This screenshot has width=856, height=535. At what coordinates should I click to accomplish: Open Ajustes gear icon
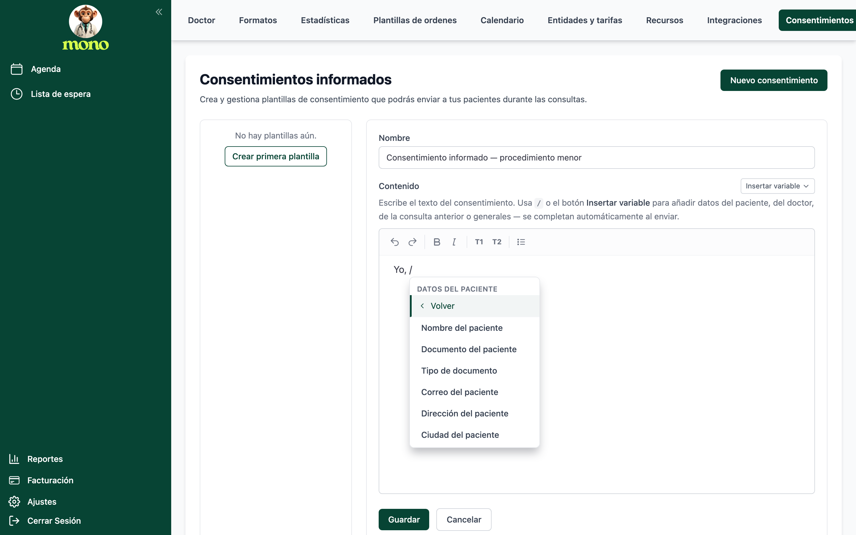point(14,502)
